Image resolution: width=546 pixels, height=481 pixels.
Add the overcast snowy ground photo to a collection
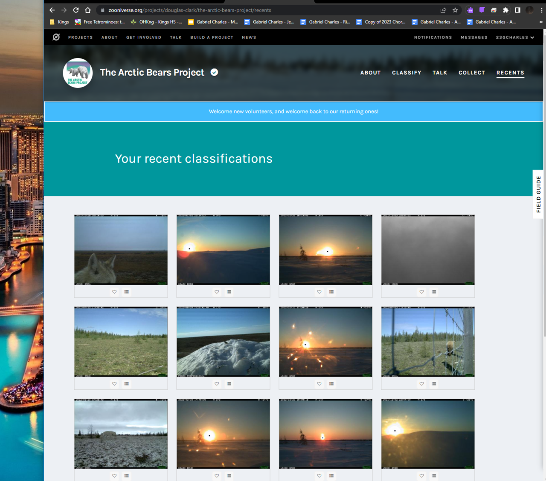[x=127, y=475]
